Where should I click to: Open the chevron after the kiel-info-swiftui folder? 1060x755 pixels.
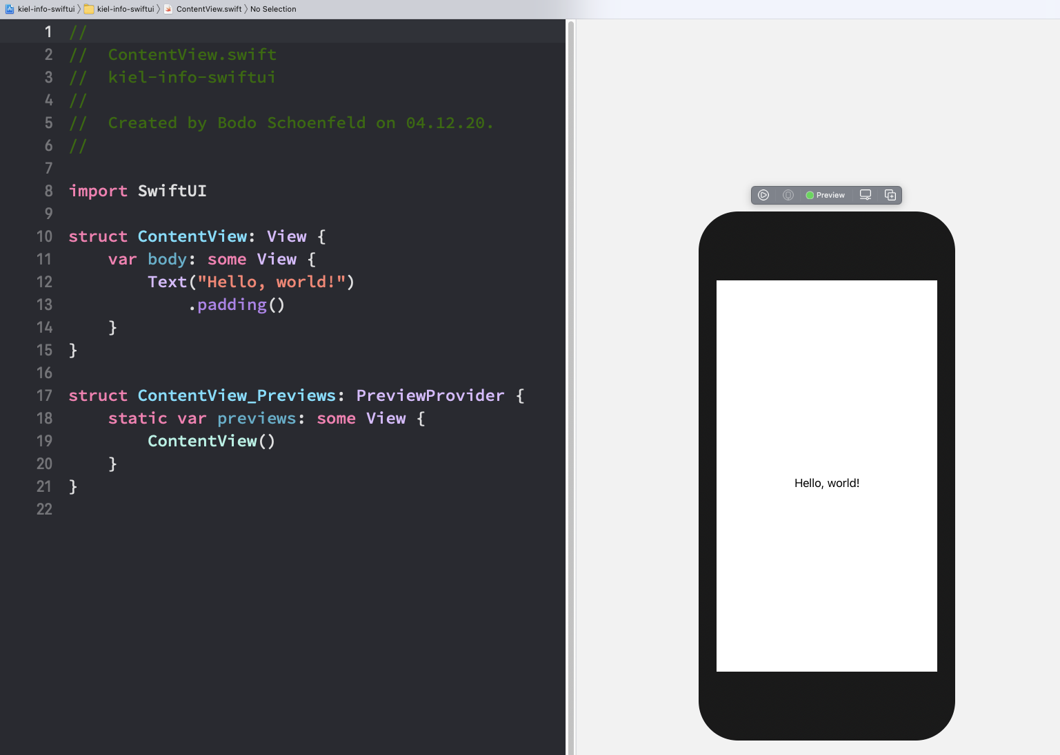coord(158,9)
